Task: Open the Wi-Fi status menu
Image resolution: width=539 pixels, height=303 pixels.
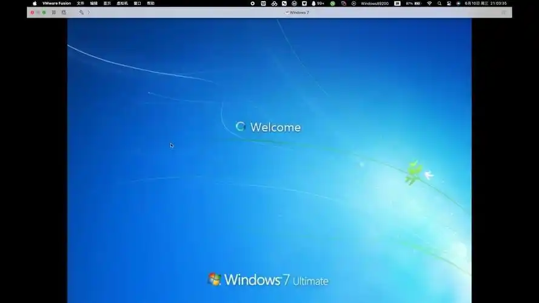Action: coord(429,4)
